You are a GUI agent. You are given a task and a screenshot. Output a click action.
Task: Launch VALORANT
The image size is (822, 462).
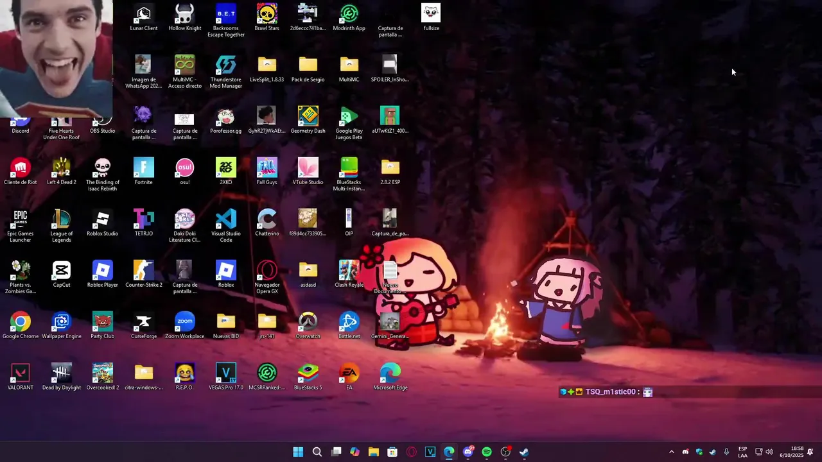pyautogui.click(x=21, y=377)
